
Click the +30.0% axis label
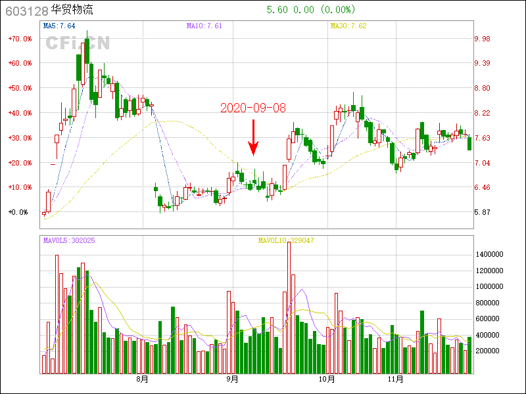tap(20, 138)
